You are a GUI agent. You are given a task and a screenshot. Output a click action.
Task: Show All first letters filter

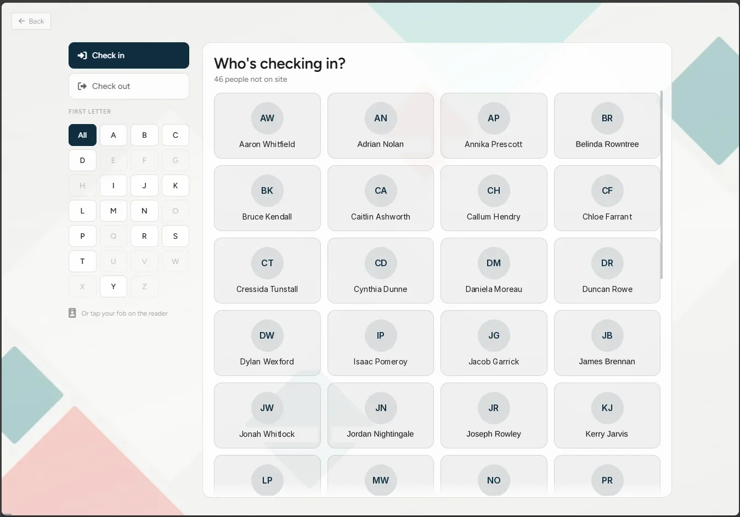pyautogui.click(x=82, y=135)
